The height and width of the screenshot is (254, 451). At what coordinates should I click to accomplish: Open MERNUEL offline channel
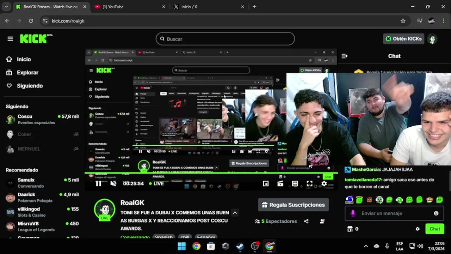coord(42,149)
